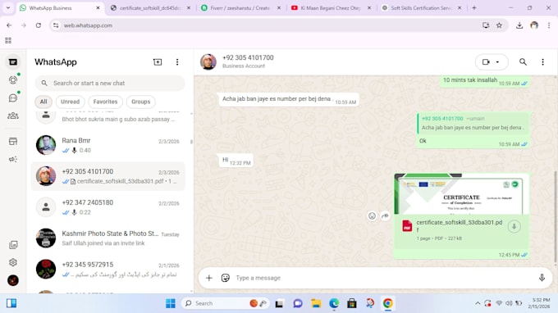This screenshot has height=313, width=558.
Task: Open the video call dropdown button
Action: [492, 61]
